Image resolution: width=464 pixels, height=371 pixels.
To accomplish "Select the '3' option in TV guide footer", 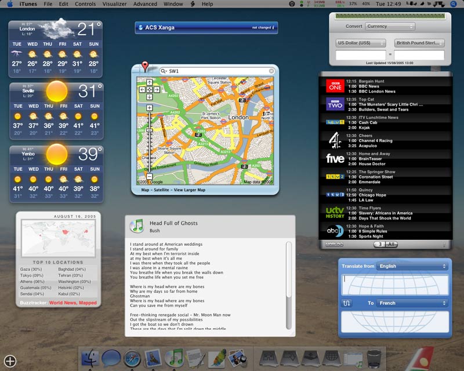I will tap(380, 245).
